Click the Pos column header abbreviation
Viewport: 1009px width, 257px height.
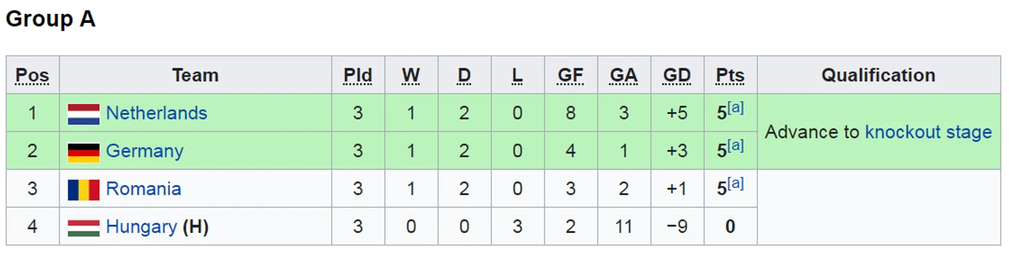tap(32, 75)
